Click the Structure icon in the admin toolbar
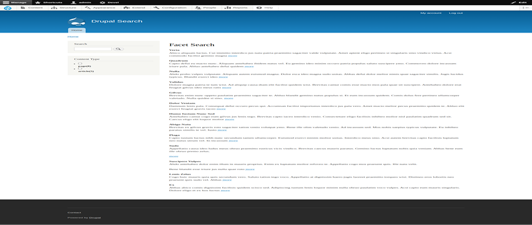The width and height of the screenshot is (532, 225). (x=54, y=7)
